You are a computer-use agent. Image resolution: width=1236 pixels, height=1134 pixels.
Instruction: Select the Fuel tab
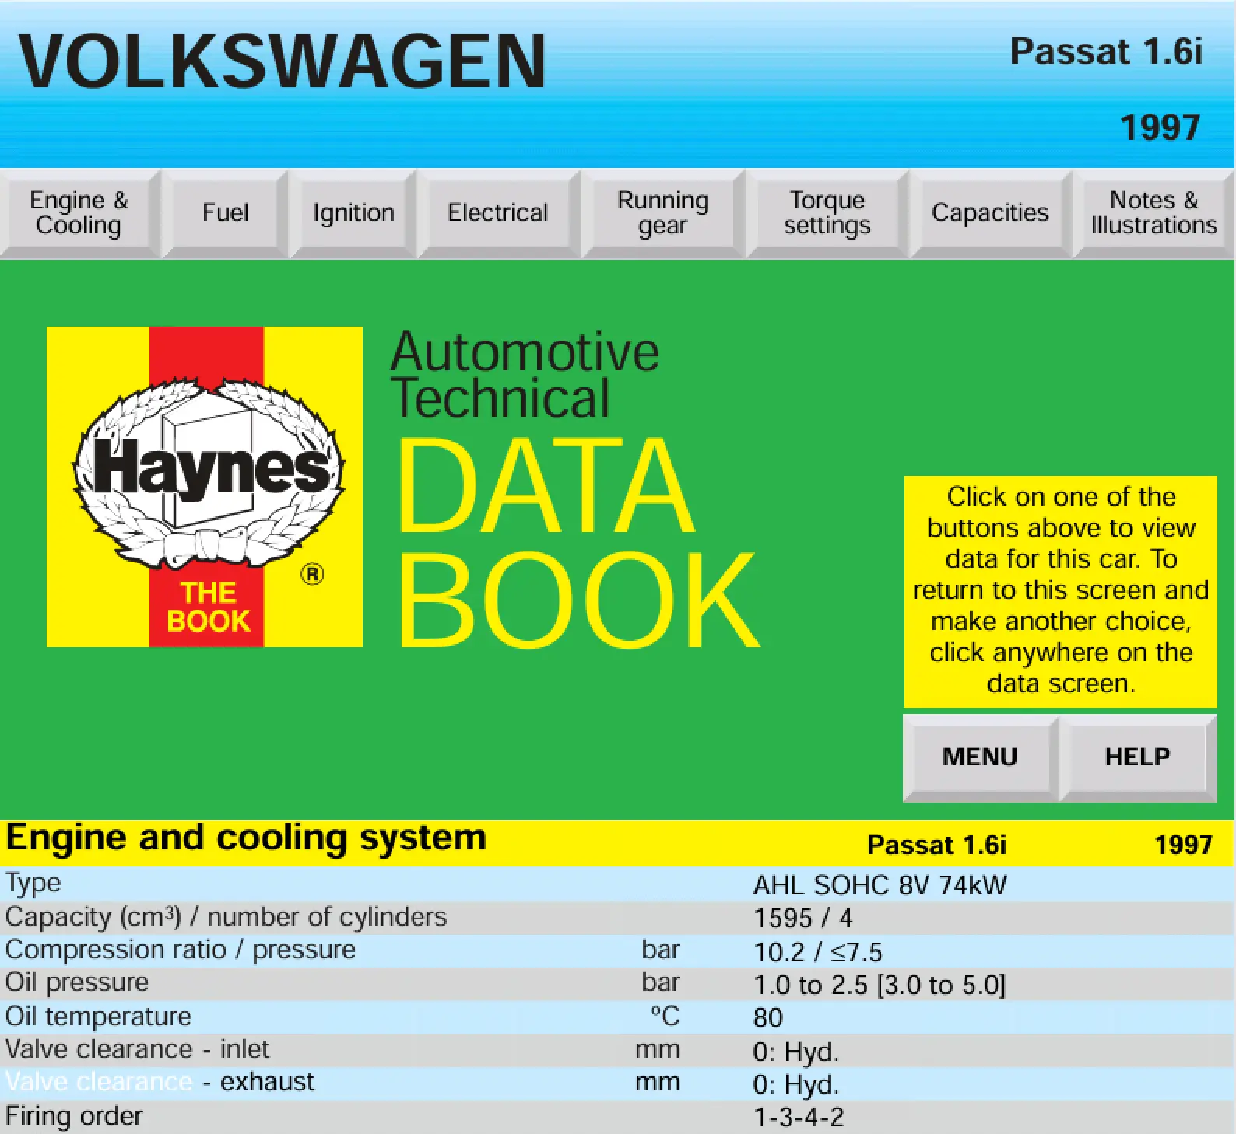point(225,213)
